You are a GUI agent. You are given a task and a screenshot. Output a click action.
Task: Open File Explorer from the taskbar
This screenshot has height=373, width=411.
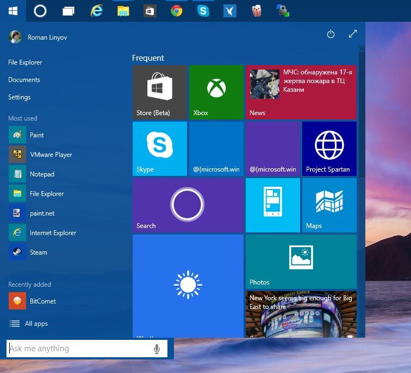123,11
